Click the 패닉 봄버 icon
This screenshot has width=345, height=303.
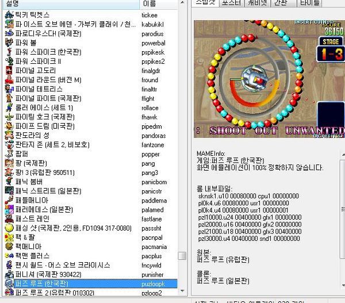(x=9, y=181)
